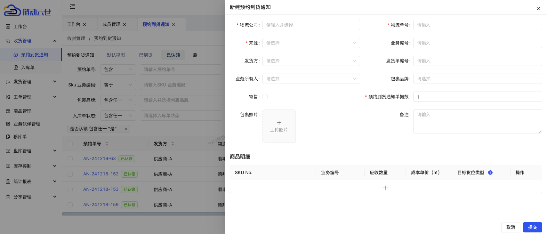Click the 业务伙伴管理 sidebar icon

(x=8, y=124)
